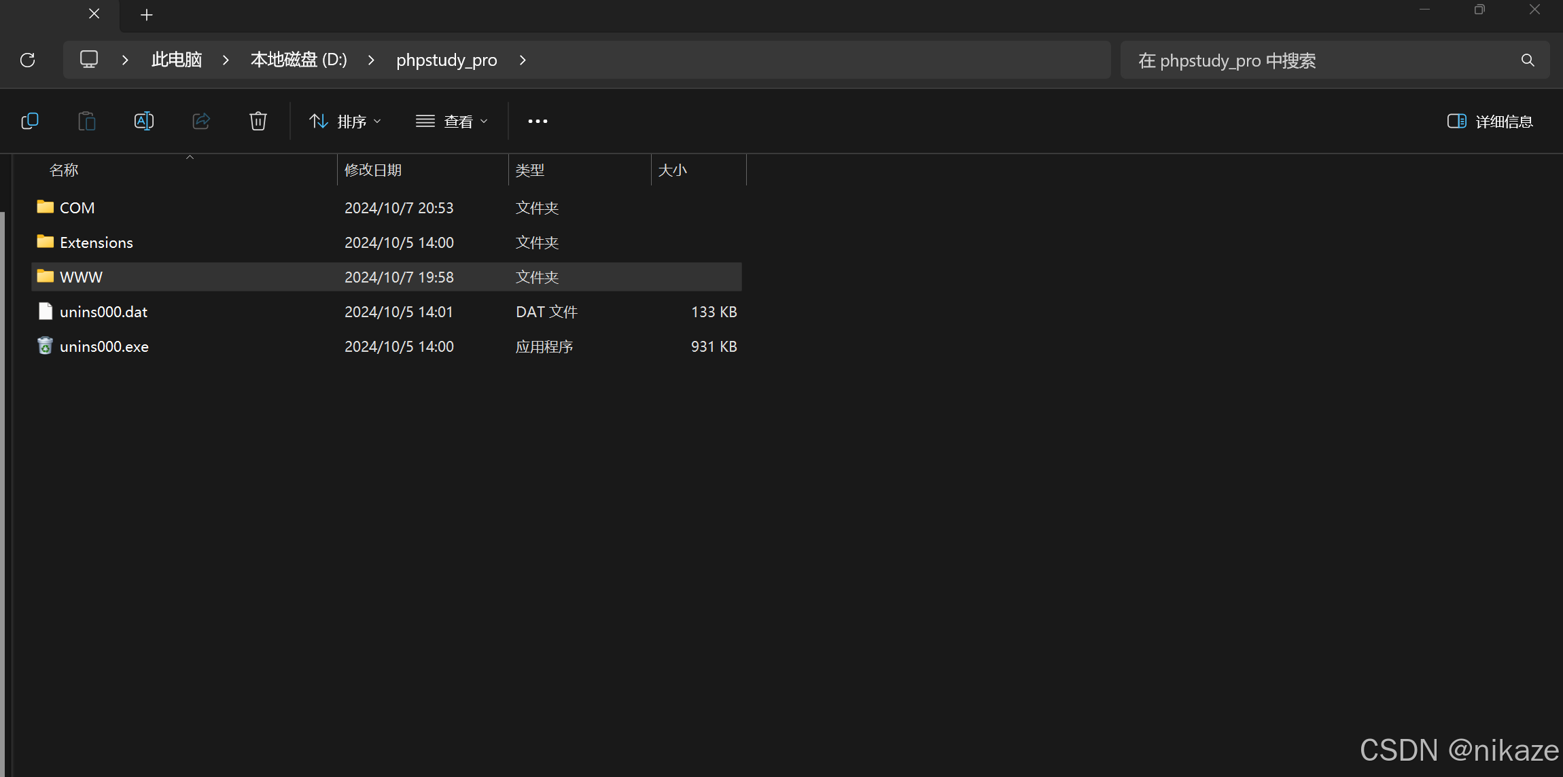Click the computer monitor icon in address bar
The width and height of the screenshot is (1563, 777).
[89, 60]
